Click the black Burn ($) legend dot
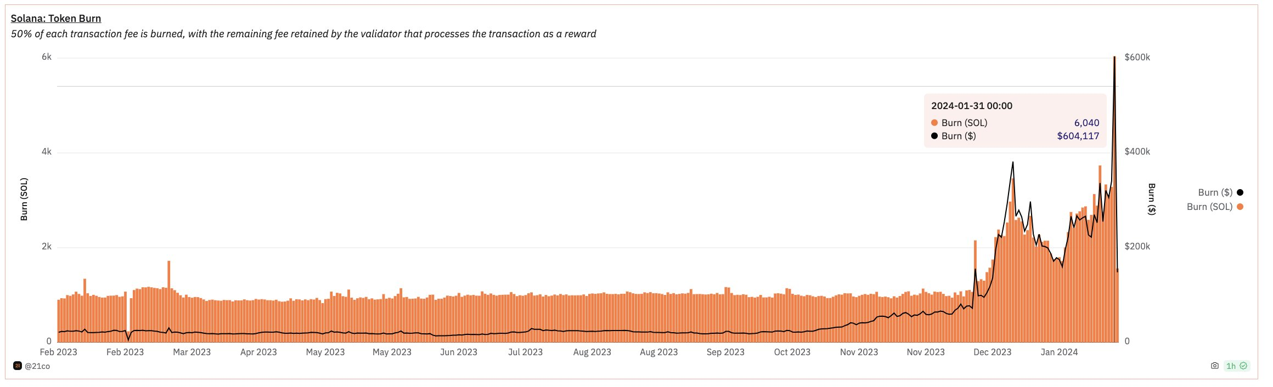Screen dimensions: 1273x387 point(1240,192)
